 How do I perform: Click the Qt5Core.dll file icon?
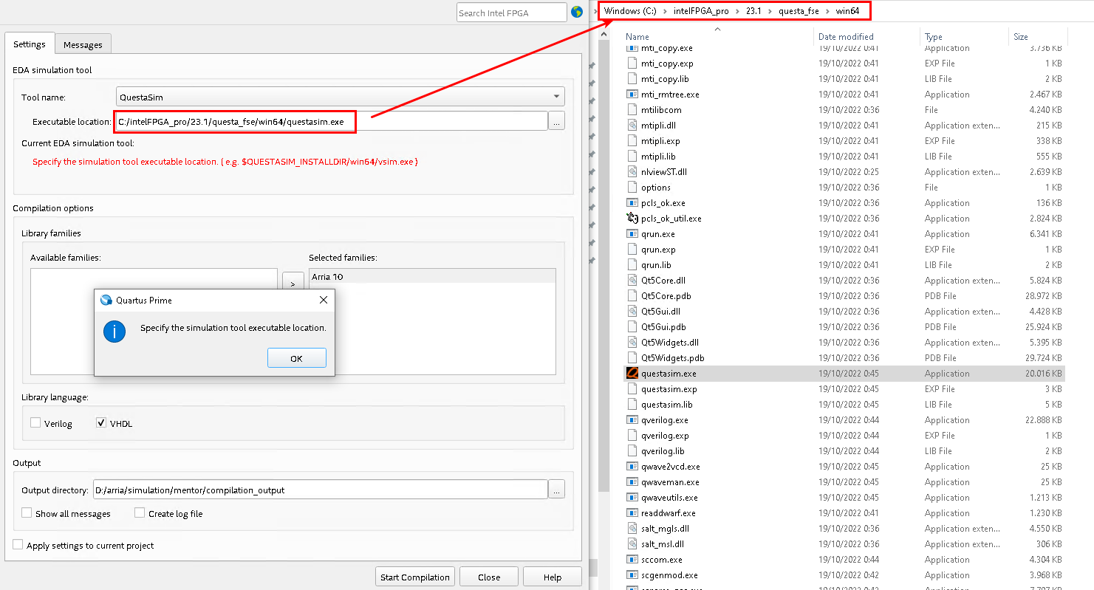(x=632, y=281)
